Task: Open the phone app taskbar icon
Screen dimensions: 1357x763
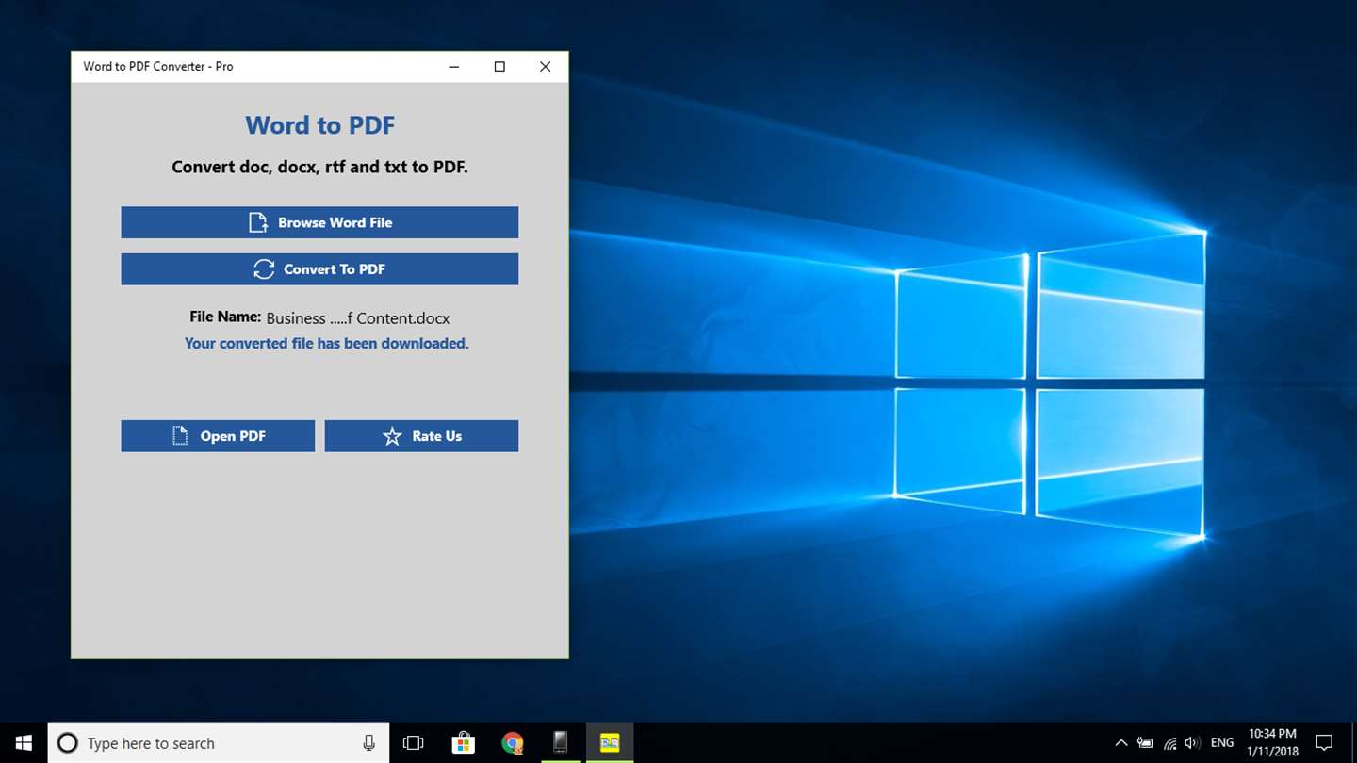Action: 561,743
